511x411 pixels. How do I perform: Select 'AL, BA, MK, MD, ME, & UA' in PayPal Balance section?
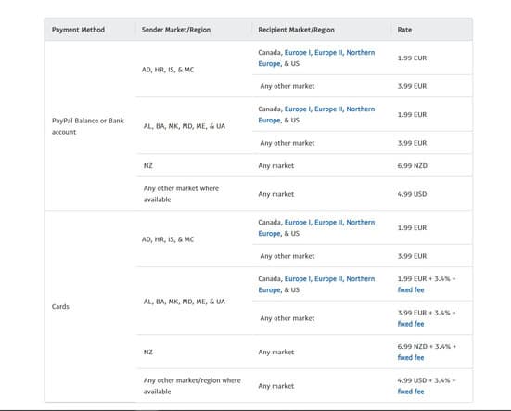[x=185, y=126]
